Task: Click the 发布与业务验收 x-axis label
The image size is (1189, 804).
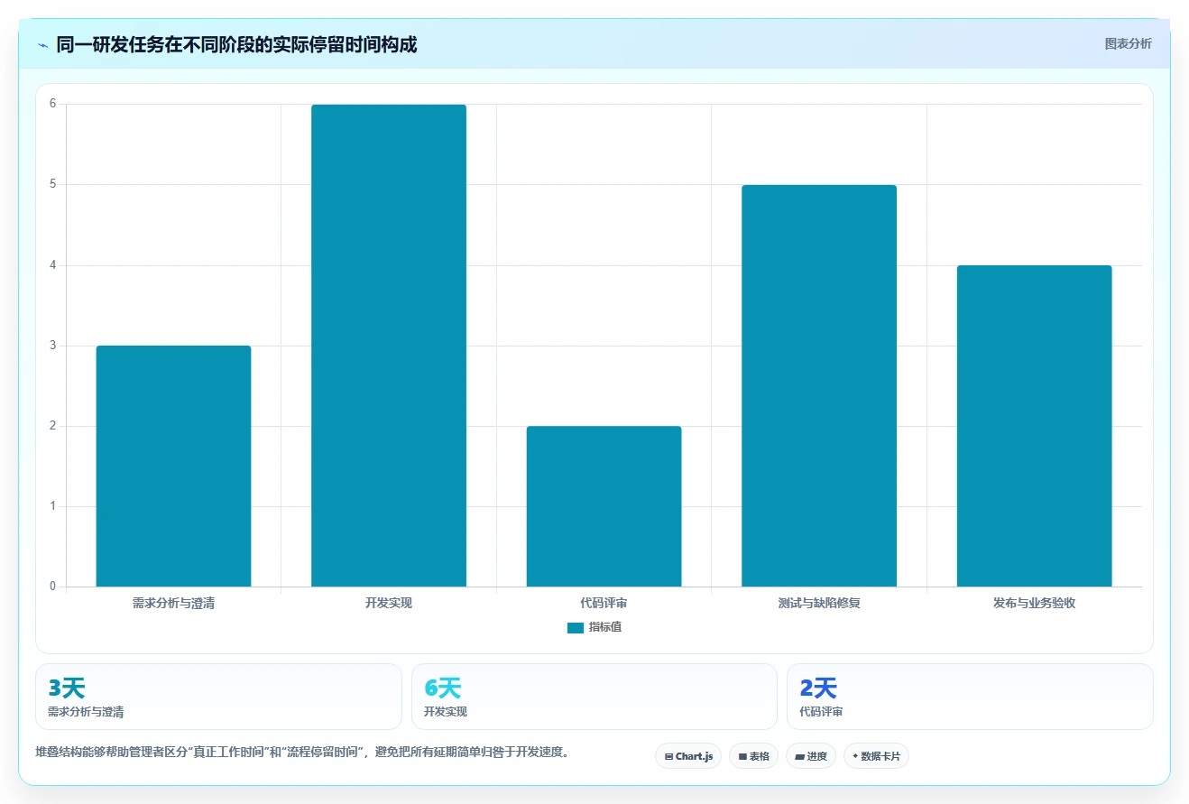Action: point(1034,603)
